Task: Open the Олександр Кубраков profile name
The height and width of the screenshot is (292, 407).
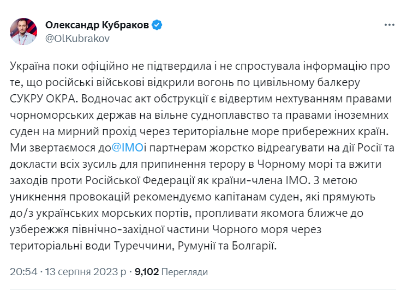Action: click(97, 25)
